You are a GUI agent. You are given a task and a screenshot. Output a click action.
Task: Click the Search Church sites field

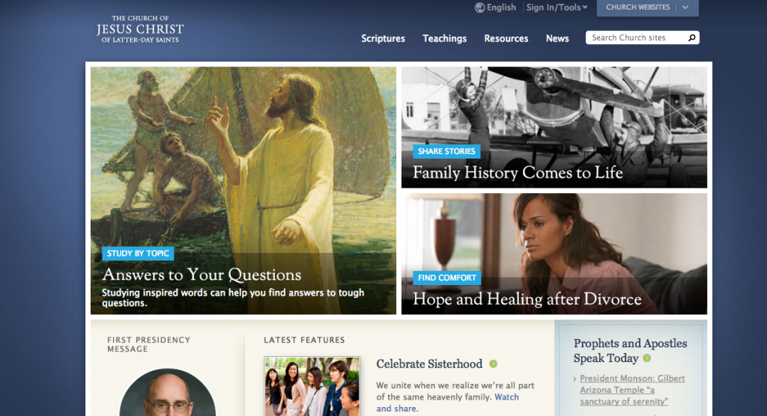637,37
